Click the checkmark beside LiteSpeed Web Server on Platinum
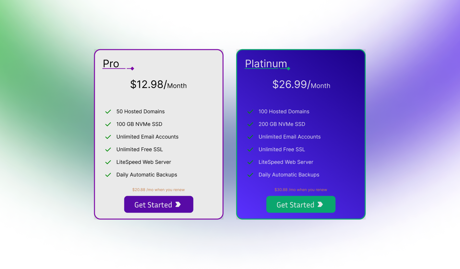The width and height of the screenshot is (460, 269). (250, 162)
